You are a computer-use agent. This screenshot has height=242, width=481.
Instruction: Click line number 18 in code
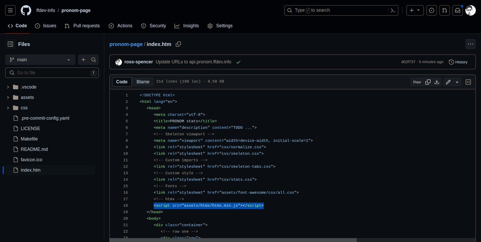coord(125,206)
